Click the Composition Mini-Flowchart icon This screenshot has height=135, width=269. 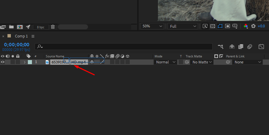tap(221, 47)
